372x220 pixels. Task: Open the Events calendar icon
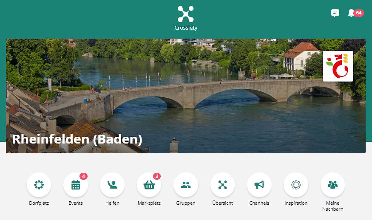point(76,185)
